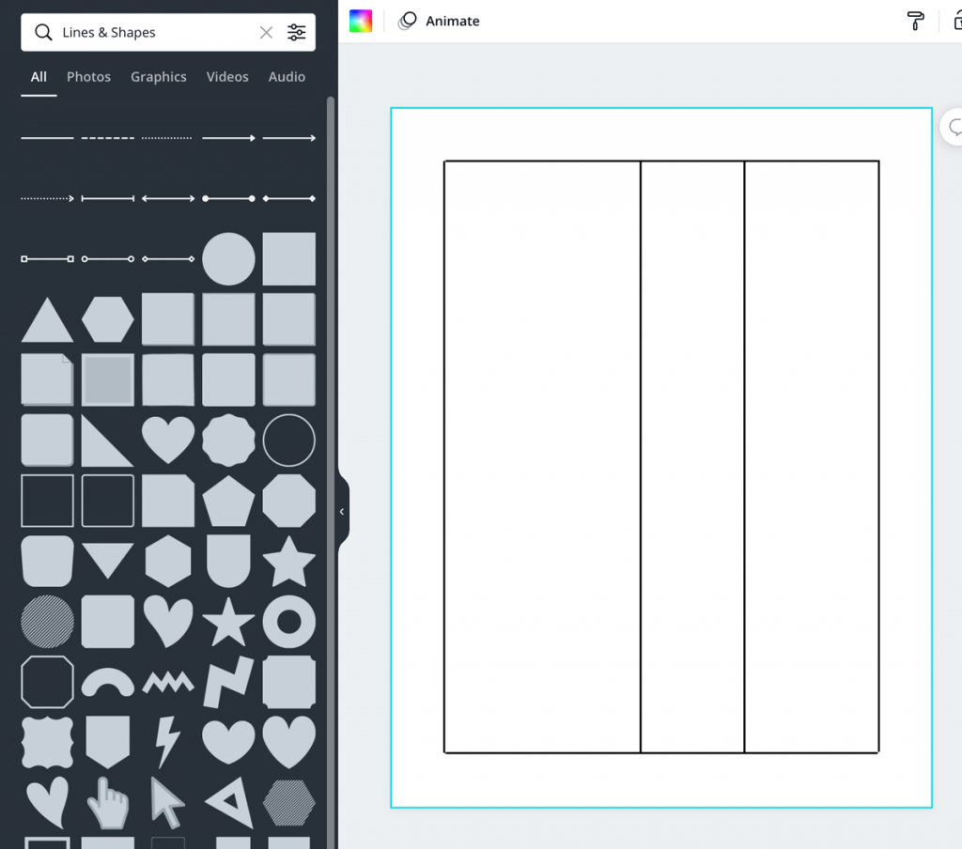Select the lightning bolt shape
The image size is (962, 849).
(168, 741)
